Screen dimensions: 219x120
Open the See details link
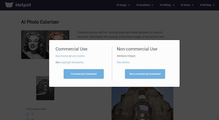[123, 62]
